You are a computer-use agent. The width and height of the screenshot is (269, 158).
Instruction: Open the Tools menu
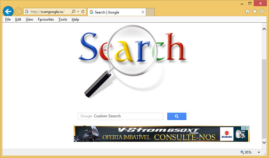coord(63,19)
